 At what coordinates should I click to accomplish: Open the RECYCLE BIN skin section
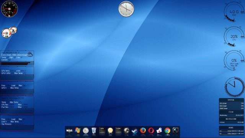pos(231,119)
